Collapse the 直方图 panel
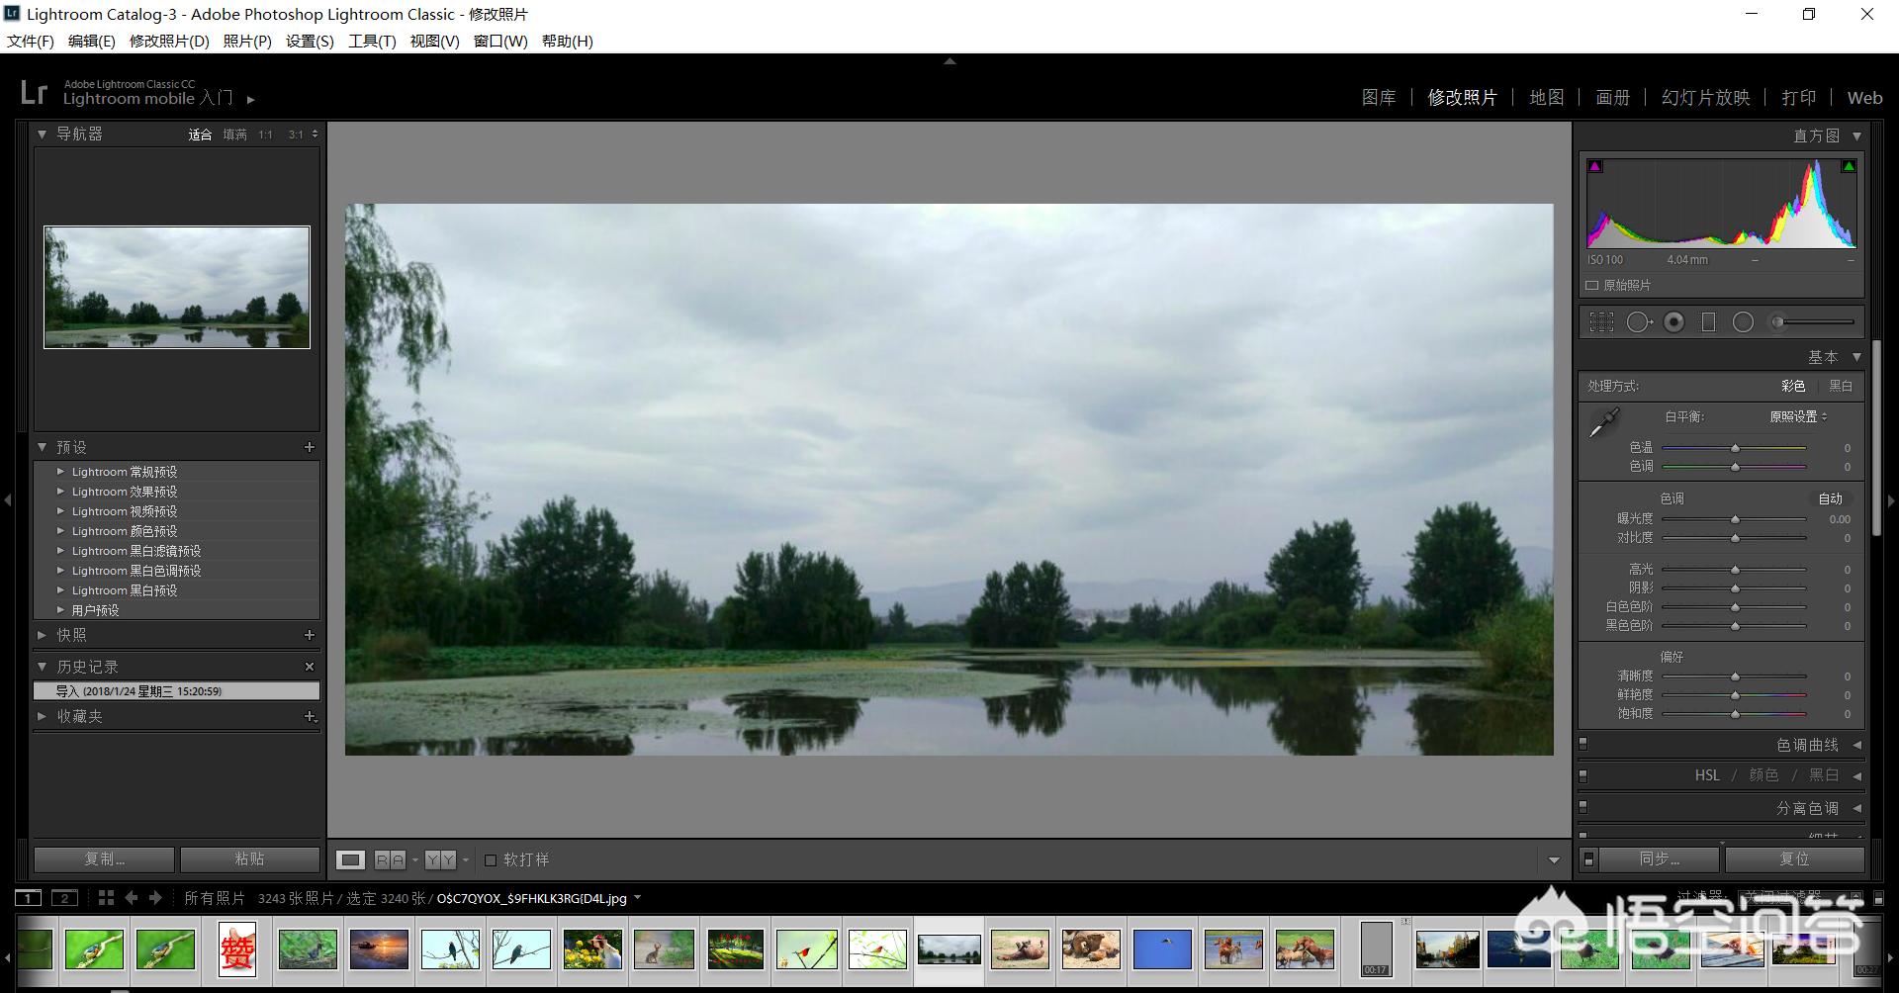 pyautogui.click(x=1856, y=135)
